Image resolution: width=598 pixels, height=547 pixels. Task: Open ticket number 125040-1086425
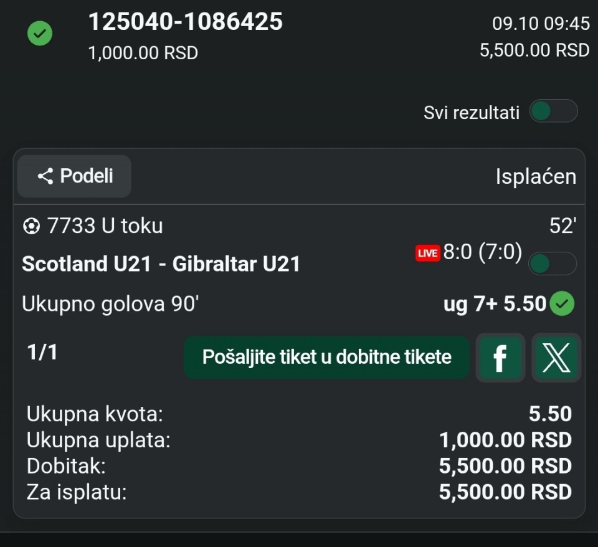pyautogui.click(x=186, y=22)
